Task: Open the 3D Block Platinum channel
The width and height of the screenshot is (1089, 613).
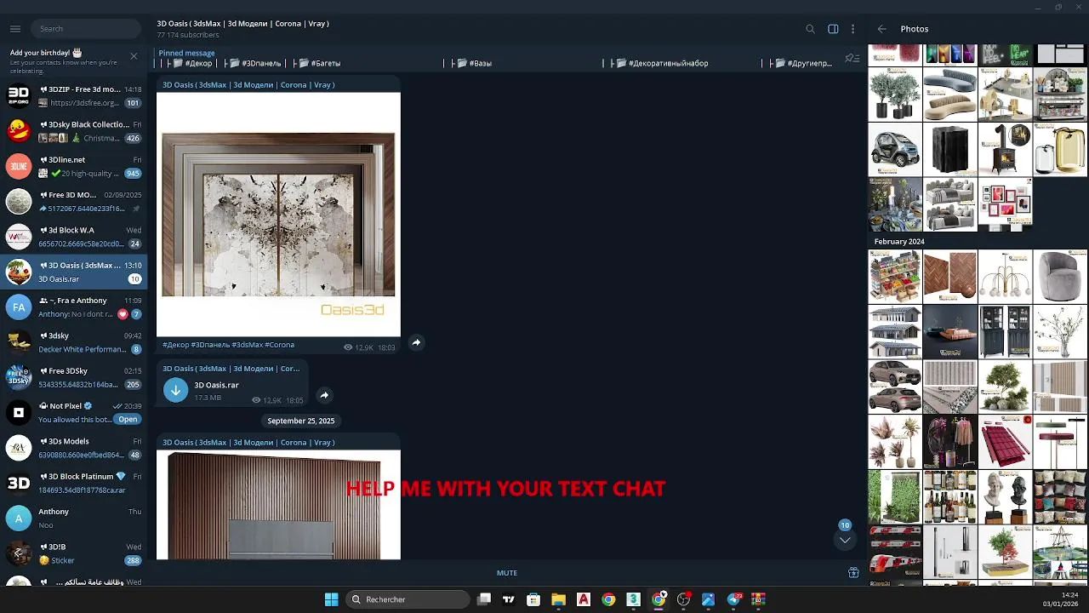Action: 74,483
